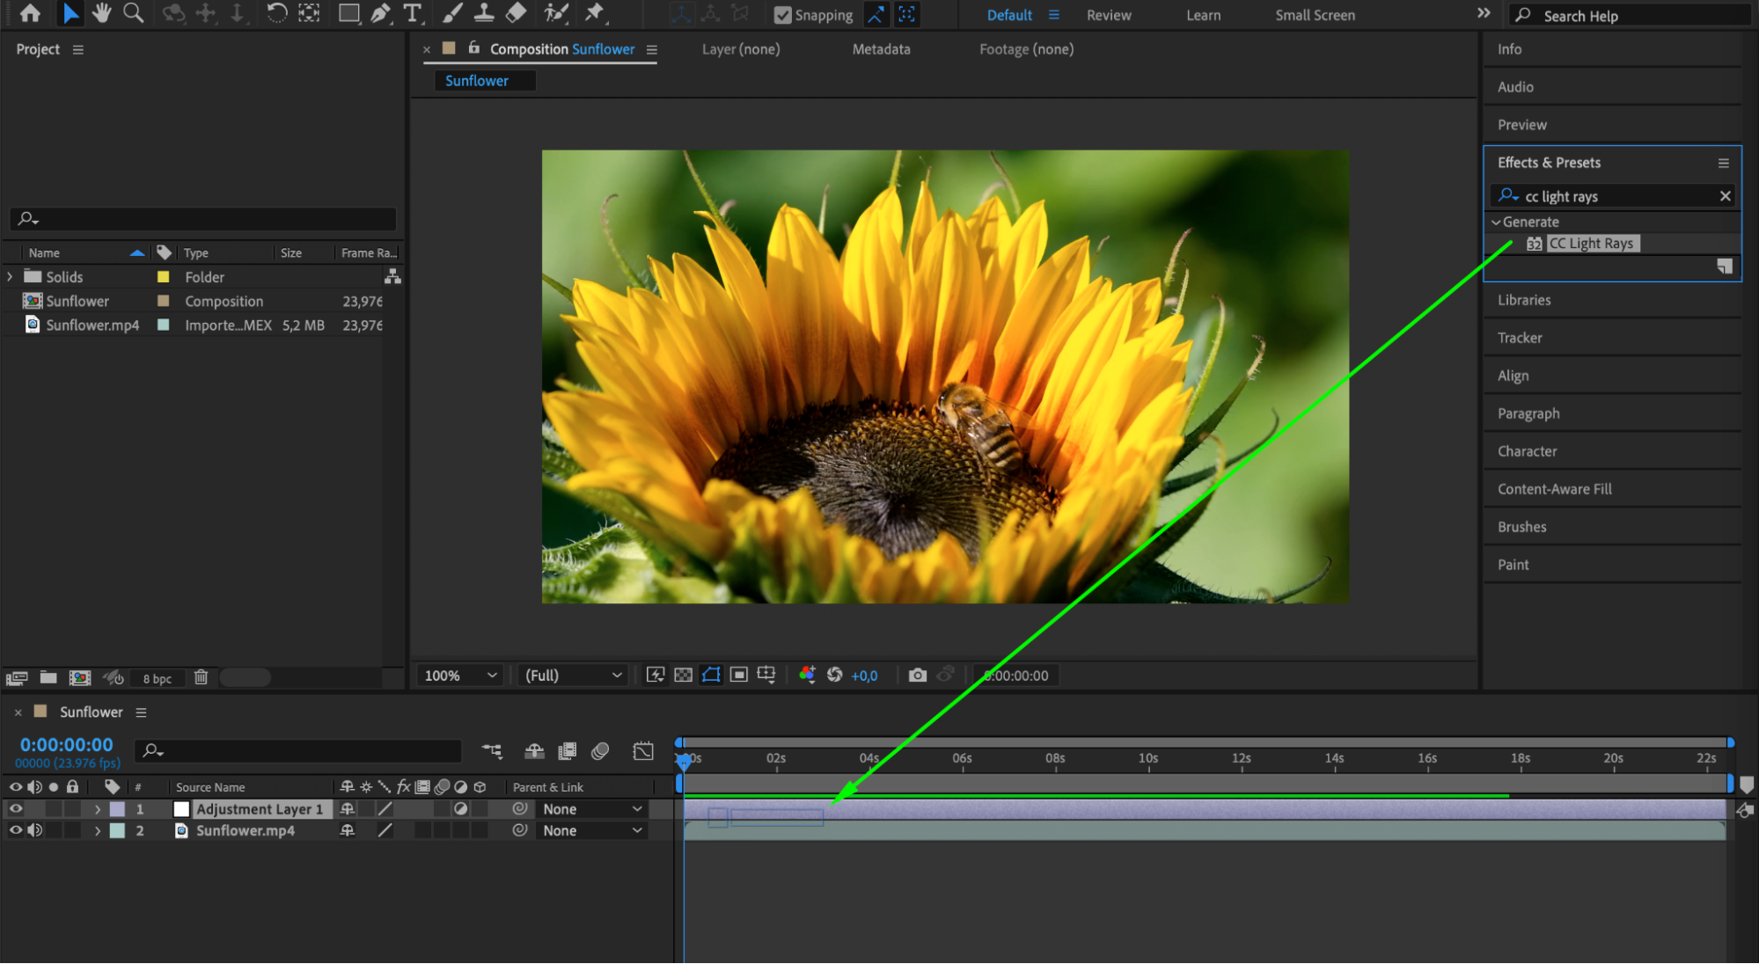Select the Rectangle shape tool
Screen dimensions: 1759x964
[x=348, y=13]
